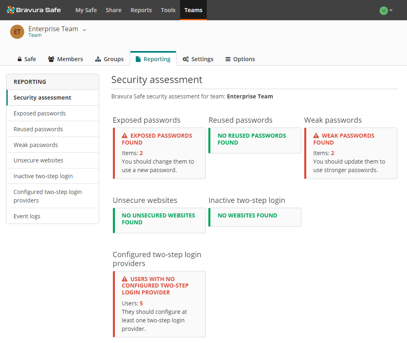Screen dimensions: 407x343
Task: Click the Weak Passwords Found warning card
Action: click(x=350, y=153)
